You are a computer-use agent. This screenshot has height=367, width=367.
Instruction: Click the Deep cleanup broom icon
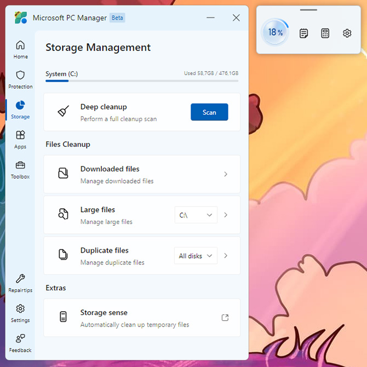pos(63,111)
